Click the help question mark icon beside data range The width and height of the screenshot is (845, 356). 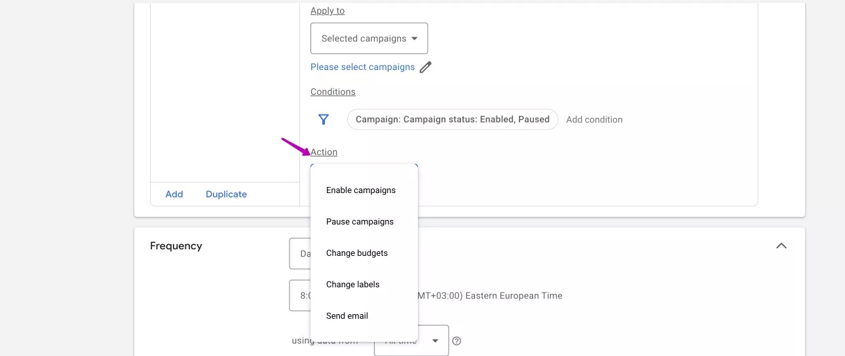tap(457, 341)
